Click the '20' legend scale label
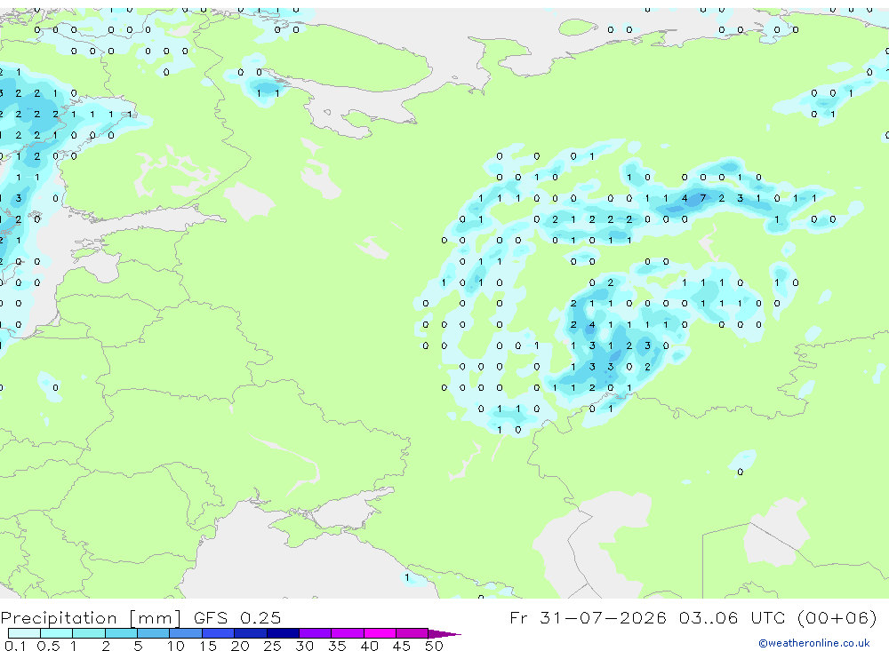 point(240,646)
